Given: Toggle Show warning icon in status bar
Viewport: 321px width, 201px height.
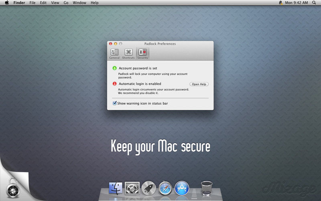Looking at the screenshot, I should (115, 103).
